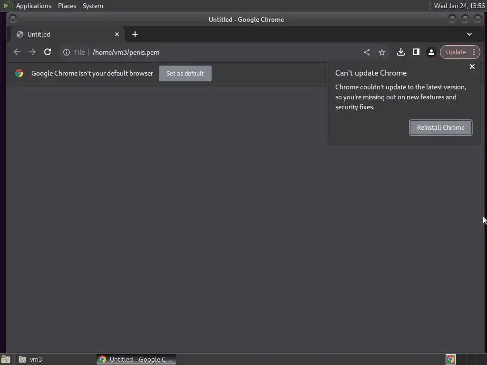View site information icon beside File
487x365 pixels.
click(67, 52)
